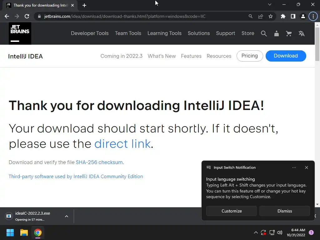
Task: Click the sync update tray icon
Action: coord(263,232)
